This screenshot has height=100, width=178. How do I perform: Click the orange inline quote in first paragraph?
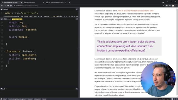tap(136, 11)
